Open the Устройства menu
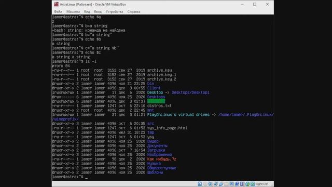332x187 pixels. click(x=114, y=11)
